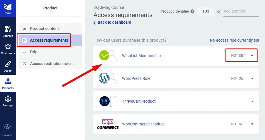Select the Access restriction rules tab

click(50, 64)
